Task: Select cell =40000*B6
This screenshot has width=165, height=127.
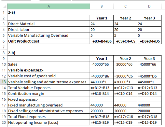Action: click(102, 76)
